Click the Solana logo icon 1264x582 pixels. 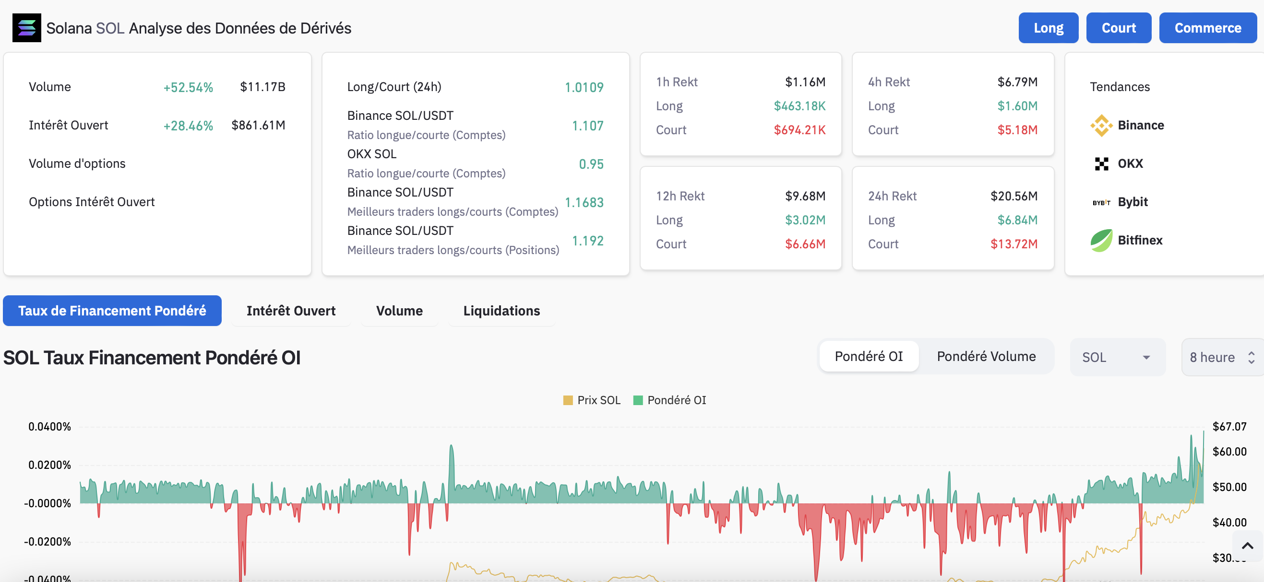pos(26,28)
